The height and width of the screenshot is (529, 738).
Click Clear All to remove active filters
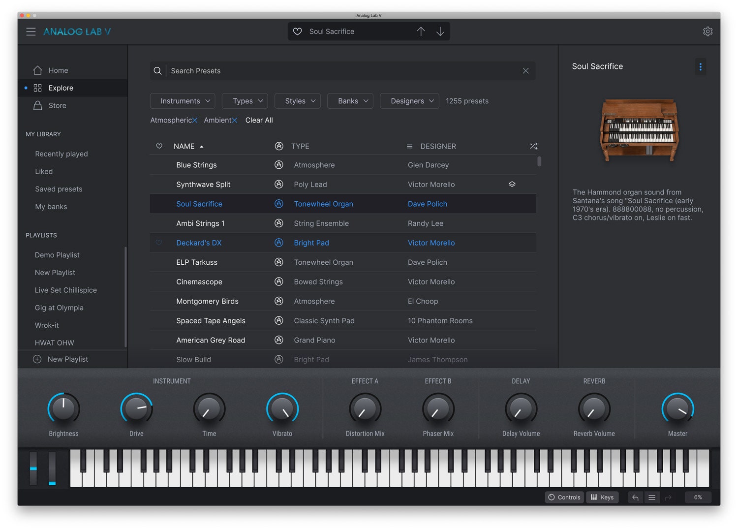(x=259, y=120)
